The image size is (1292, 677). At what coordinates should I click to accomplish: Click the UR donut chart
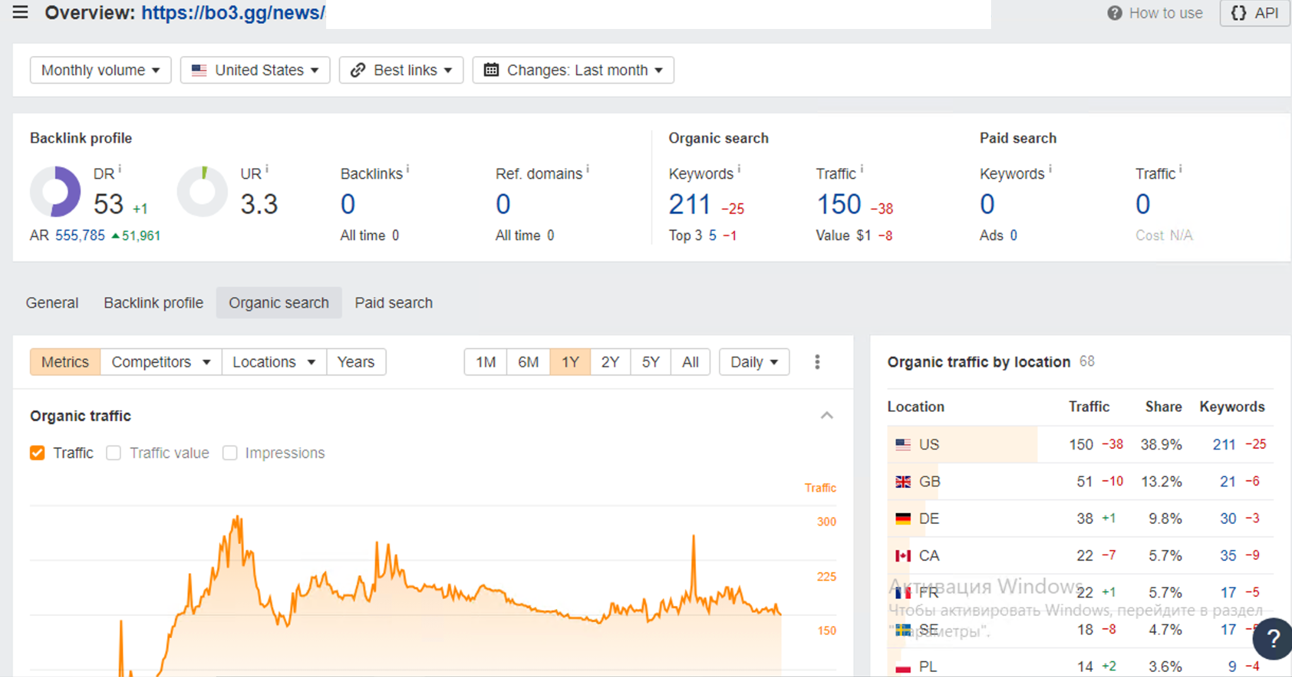coord(203,192)
